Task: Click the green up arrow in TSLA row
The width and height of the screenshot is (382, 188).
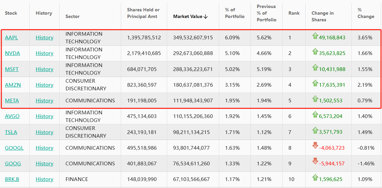Action: [x=315, y=130]
